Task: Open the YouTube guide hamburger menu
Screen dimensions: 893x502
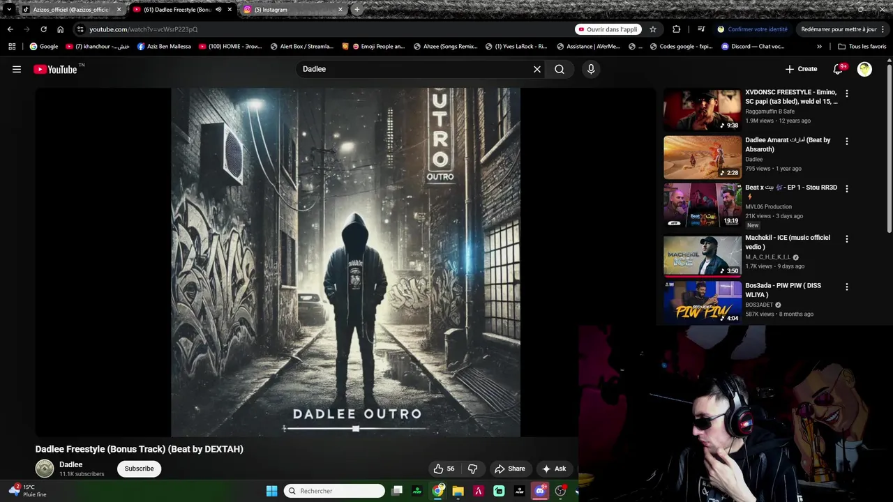Action: pos(17,69)
